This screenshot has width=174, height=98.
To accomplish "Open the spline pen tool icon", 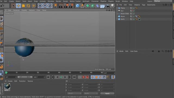I will pyautogui.click(x=83, y=6).
